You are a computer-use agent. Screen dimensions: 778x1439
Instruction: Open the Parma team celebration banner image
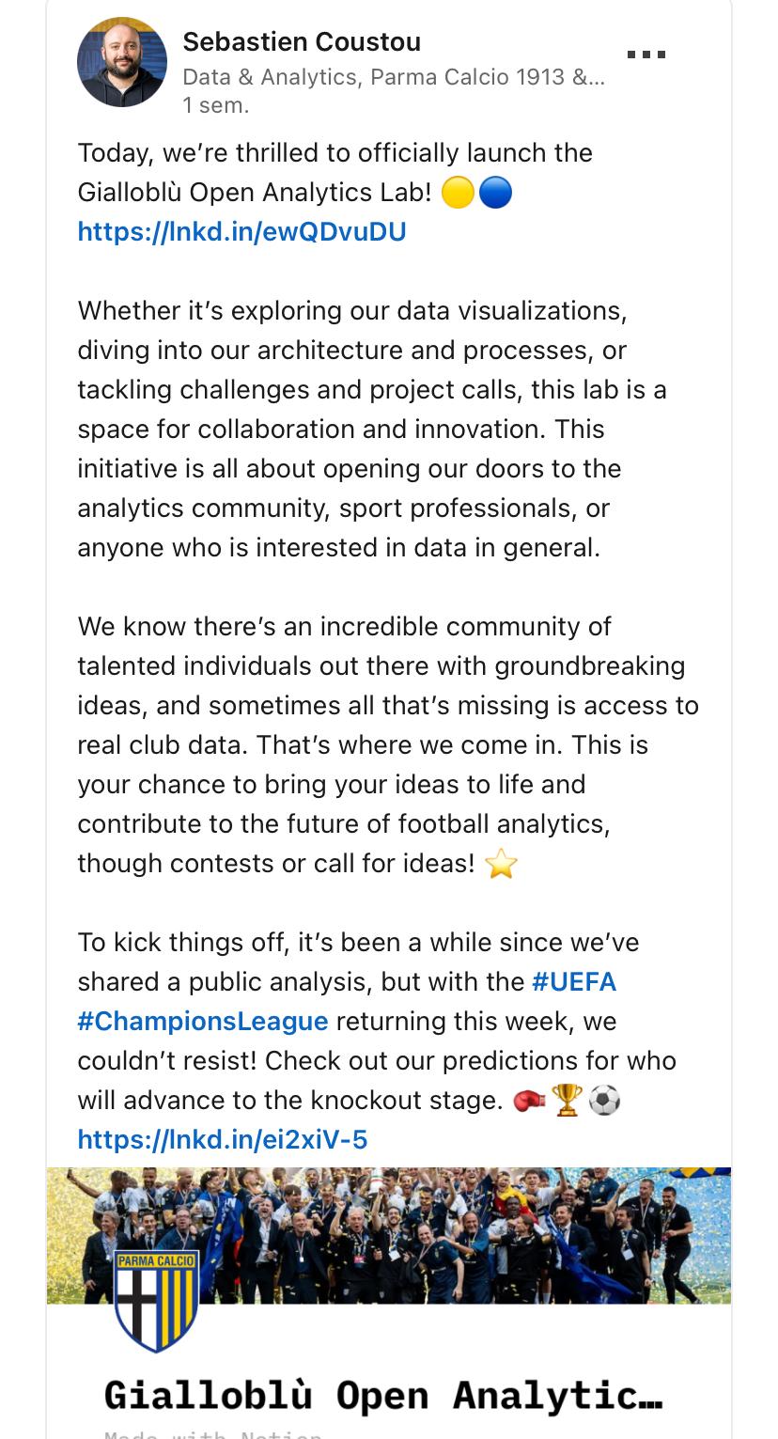(x=389, y=1235)
